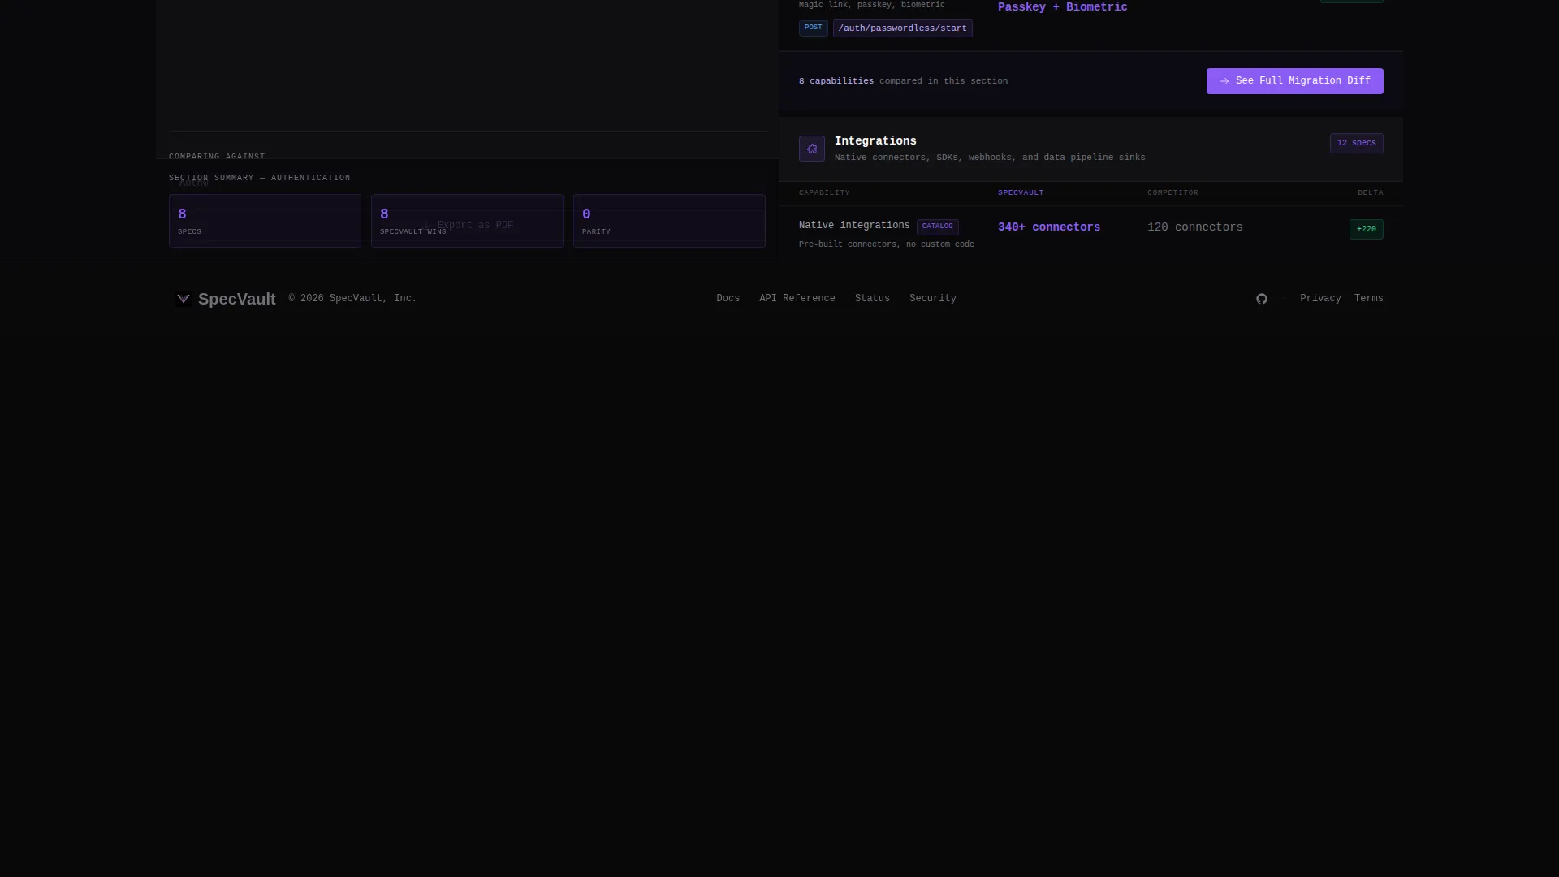Select the Specs count summary card
The image size is (1559, 877).
pyautogui.click(x=265, y=221)
